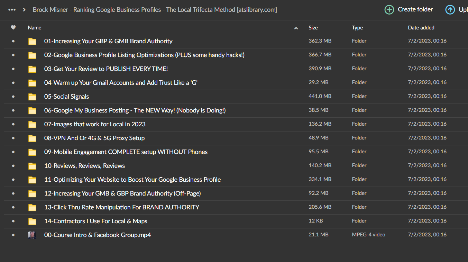Open the three-dots breadcrumb menu
The height and width of the screenshot is (262, 468).
pos(12,10)
